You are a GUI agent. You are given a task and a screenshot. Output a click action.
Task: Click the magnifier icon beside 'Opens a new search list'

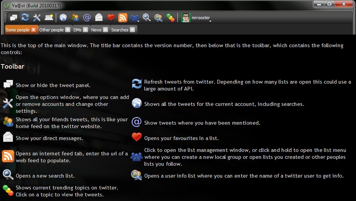click(8, 175)
